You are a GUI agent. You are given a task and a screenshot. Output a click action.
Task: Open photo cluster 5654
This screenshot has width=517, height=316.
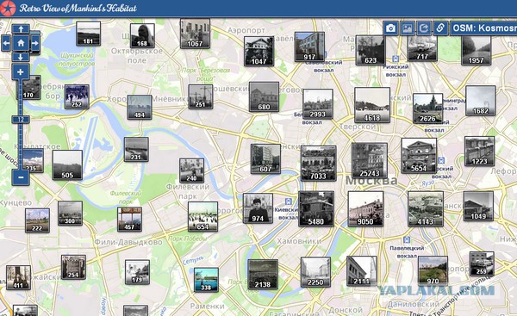pos(419,156)
